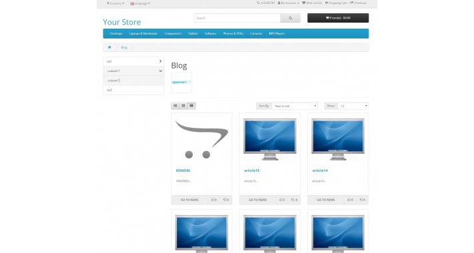Click the opencart logo thumbnail under Blog
The height and width of the screenshot is (253, 474).
(x=182, y=83)
